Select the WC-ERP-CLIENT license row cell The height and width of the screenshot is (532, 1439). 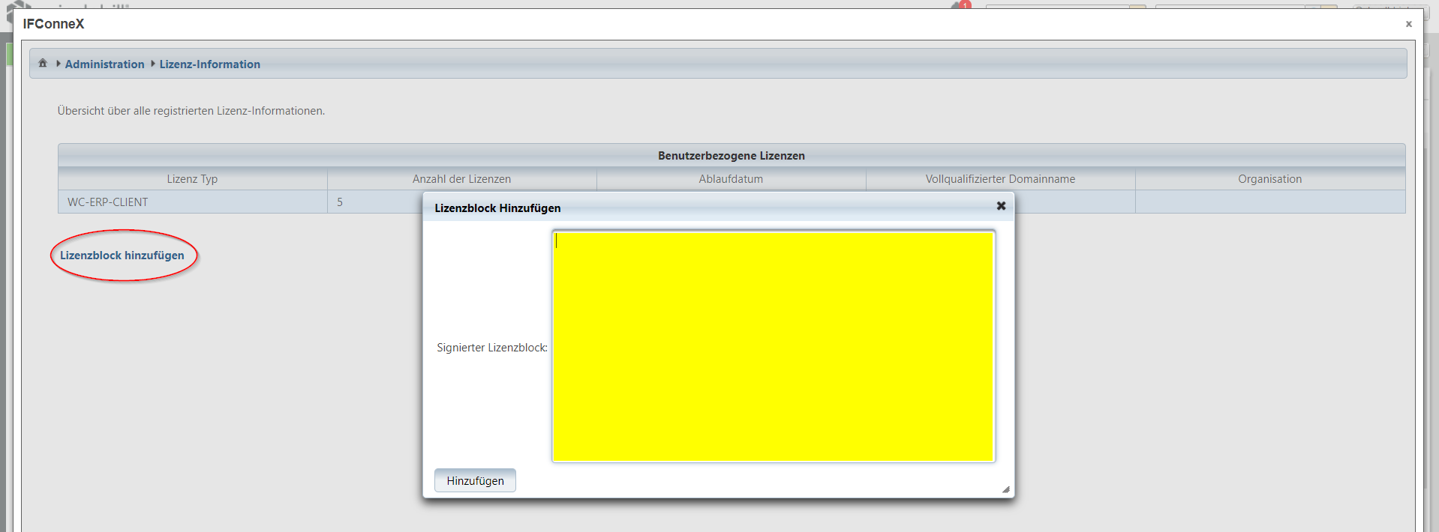click(108, 202)
